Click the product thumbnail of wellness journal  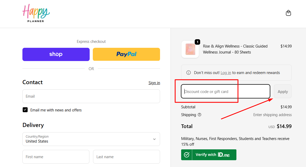click(190, 49)
